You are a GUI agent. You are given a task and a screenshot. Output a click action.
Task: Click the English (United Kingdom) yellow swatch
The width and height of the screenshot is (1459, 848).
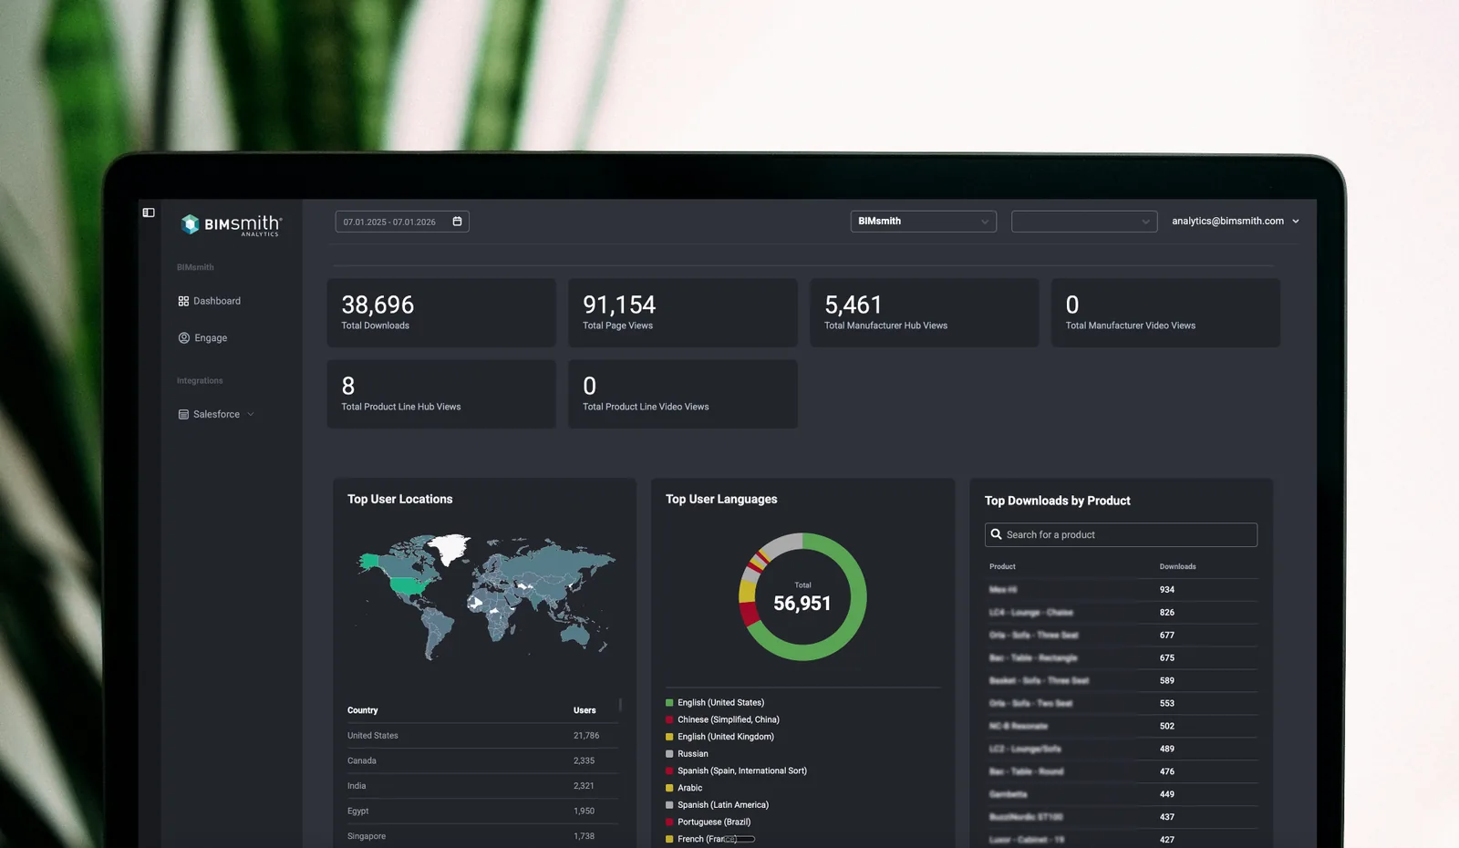pos(669,737)
